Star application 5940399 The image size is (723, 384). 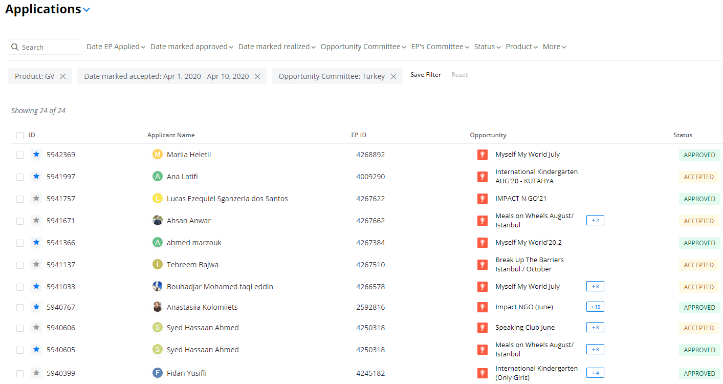coord(36,373)
